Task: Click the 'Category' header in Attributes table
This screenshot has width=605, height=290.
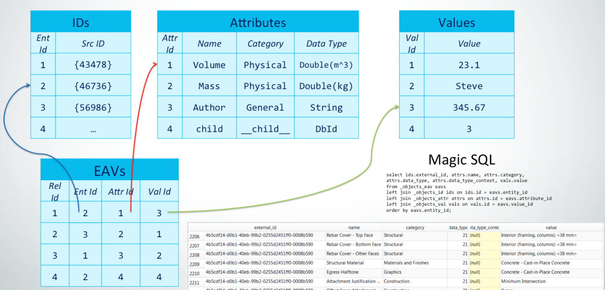Action: point(265,44)
